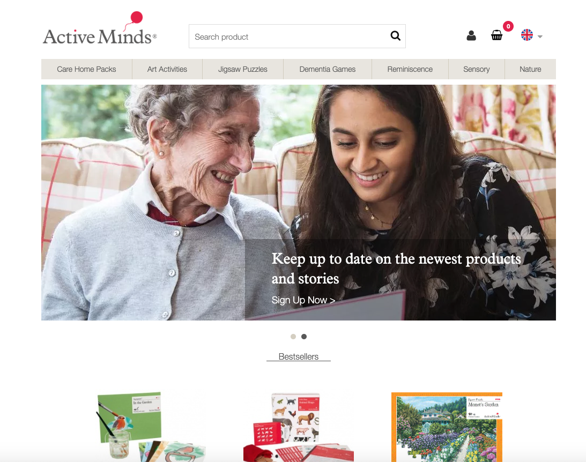
Task: Click the Active Minds logo
Action: [x=100, y=29]
